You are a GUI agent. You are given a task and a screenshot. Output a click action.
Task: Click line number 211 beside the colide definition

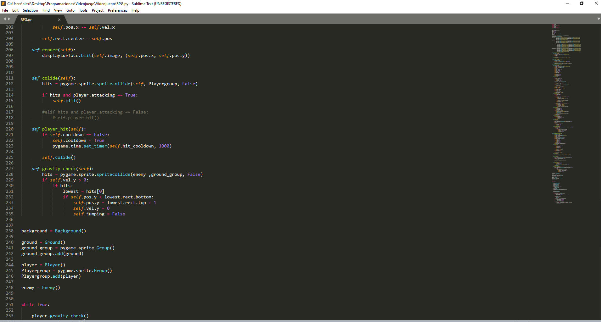pos(9,78)
